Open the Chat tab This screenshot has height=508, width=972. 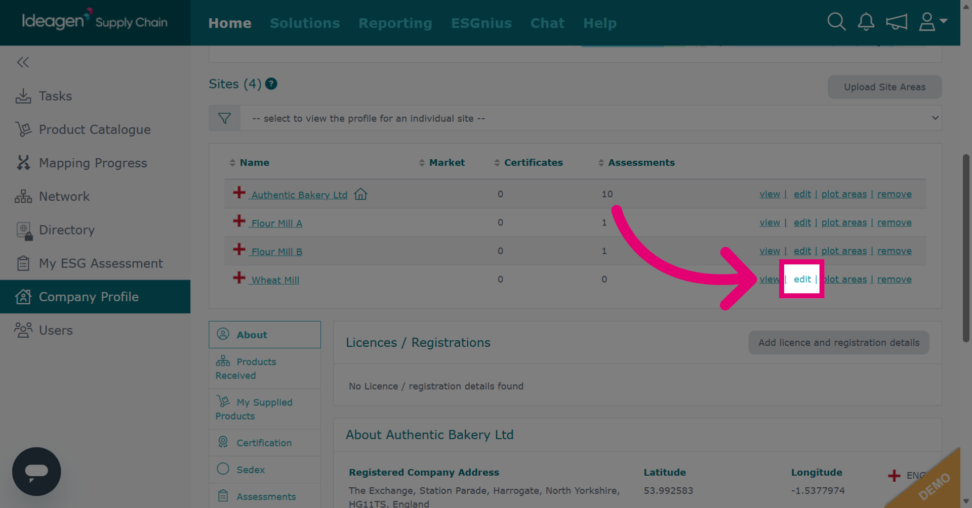[x=547, y=23]
